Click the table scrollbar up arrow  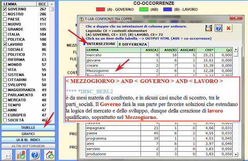pyautogui.click(x=236, y=50)
